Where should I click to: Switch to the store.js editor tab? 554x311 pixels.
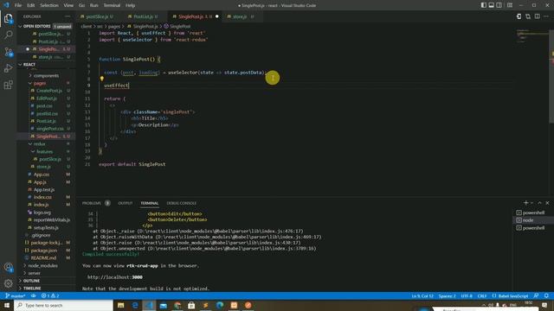coord(240,16)
